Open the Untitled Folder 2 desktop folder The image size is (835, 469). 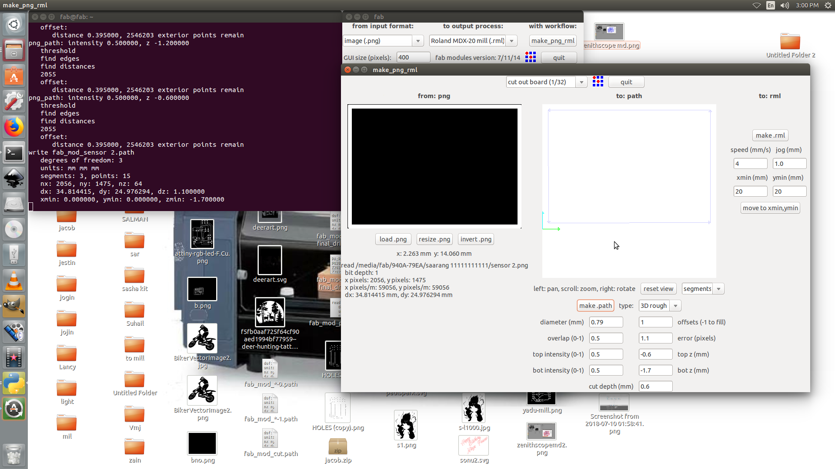[790, 45]
